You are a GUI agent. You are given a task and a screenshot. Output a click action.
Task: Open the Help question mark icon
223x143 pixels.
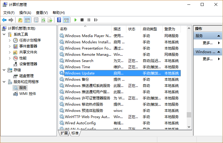tap(59, 20)
